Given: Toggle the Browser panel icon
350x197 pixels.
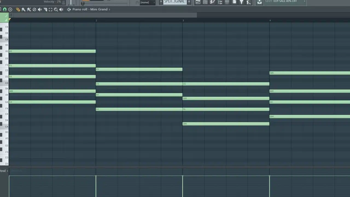Looking at the screenshot, I should click(220, 2).
